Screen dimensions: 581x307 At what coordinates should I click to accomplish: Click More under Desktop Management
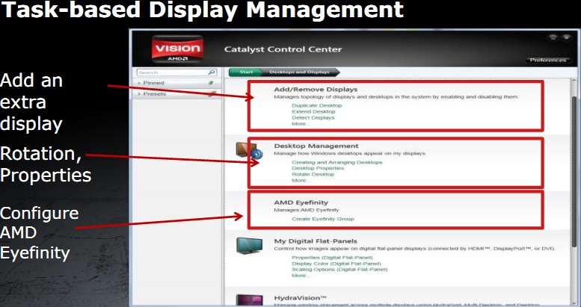coord(301,180)
